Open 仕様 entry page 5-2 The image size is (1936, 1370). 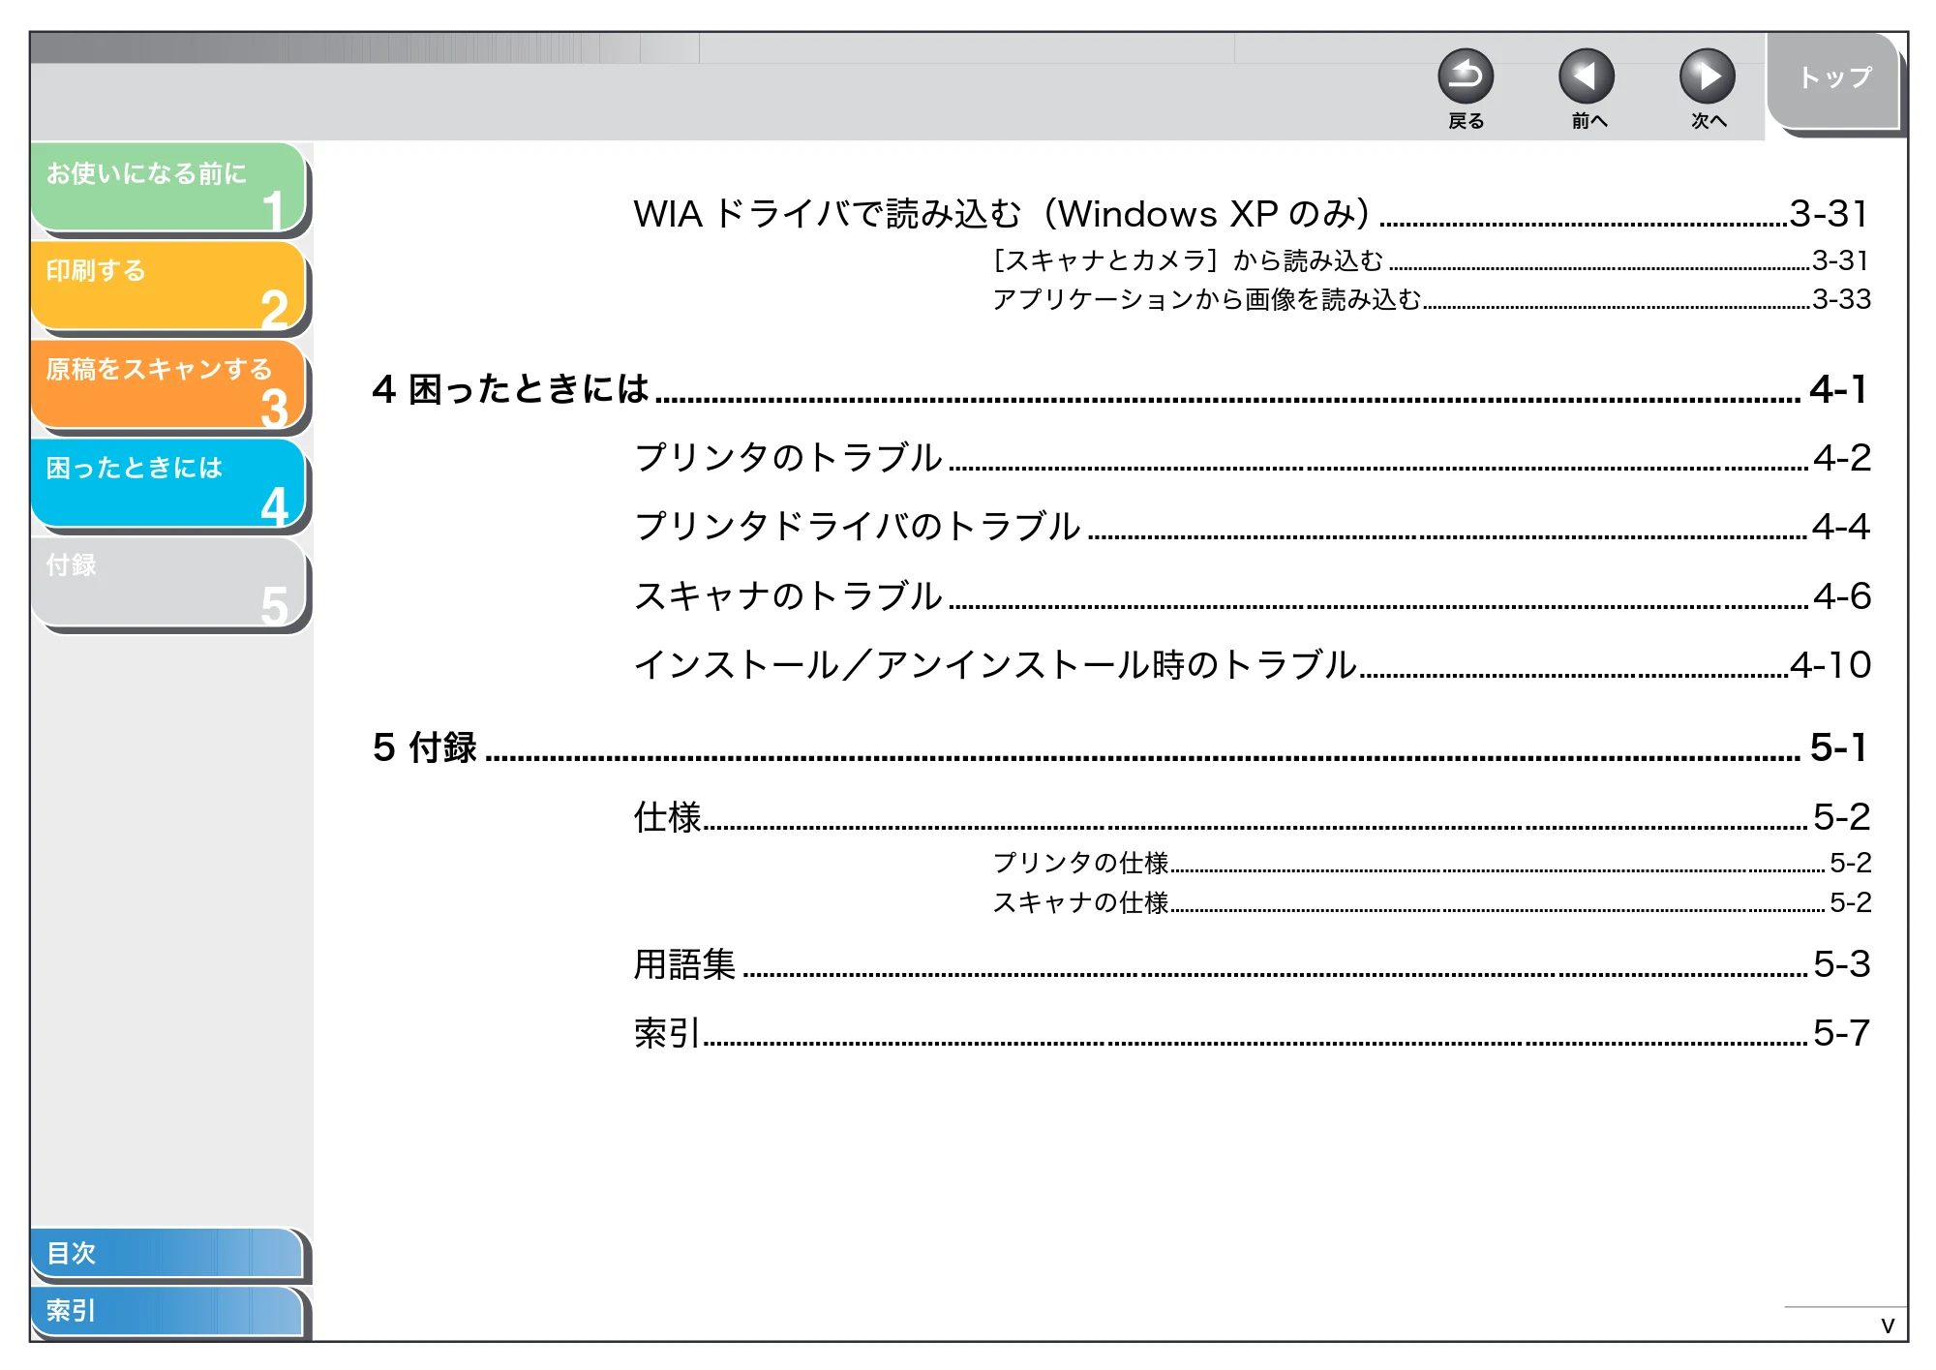(x=1252, y=817)
